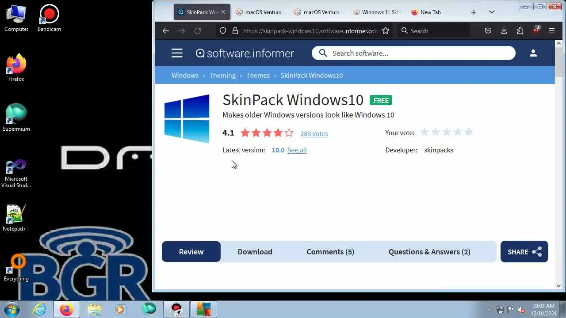Viewport: 566px width, 318px height.
Task: Open the Windows Start menu orb
Action: pyautogui.click(x=11, y=309)
